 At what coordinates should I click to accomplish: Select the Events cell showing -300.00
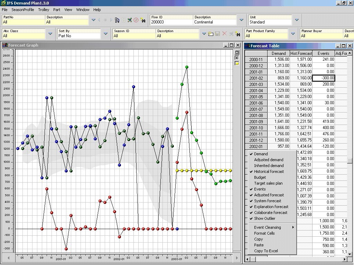tap(324, 78)
